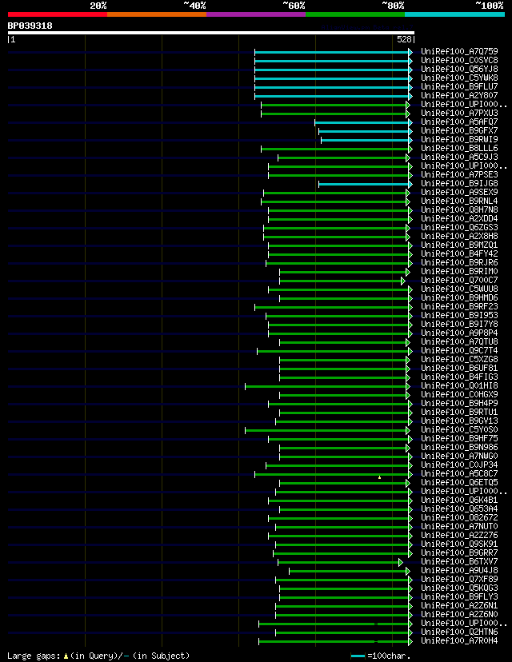Open hit UniRef100_A7Q759
This screenshot has width=512, height=662.
pyautogui.click(x=459, y=51)
